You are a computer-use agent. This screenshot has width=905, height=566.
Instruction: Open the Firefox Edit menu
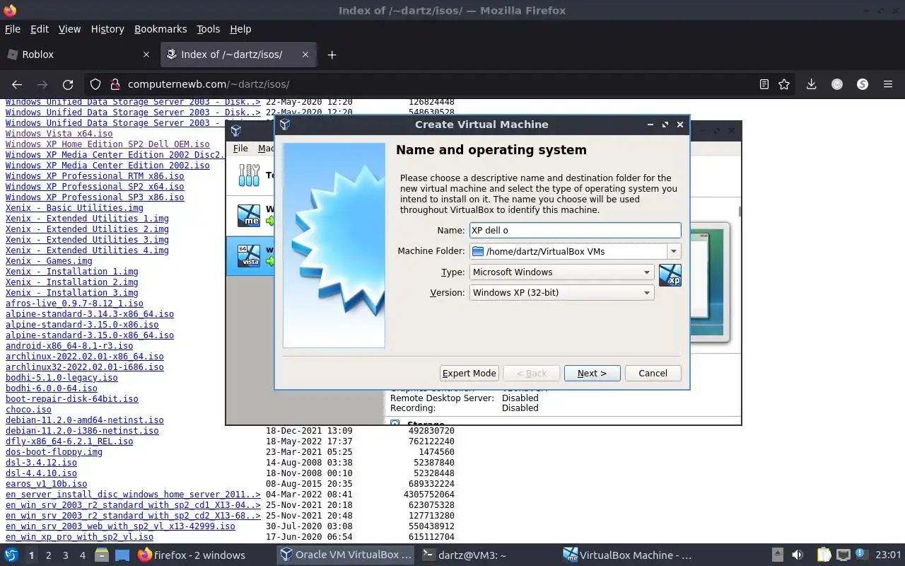click(x=40, y=29)
